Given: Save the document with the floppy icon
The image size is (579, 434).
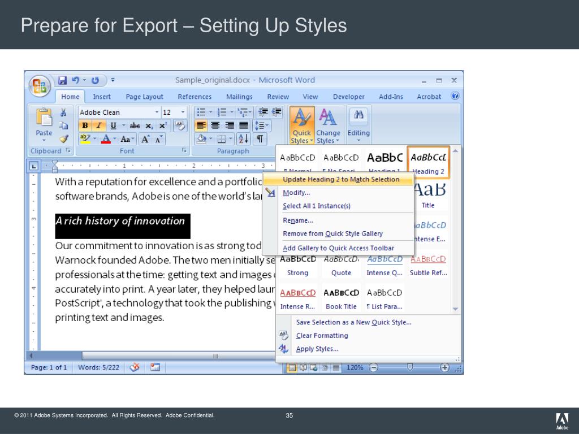Looking at the screenshot, I should (x=62, y=80).
